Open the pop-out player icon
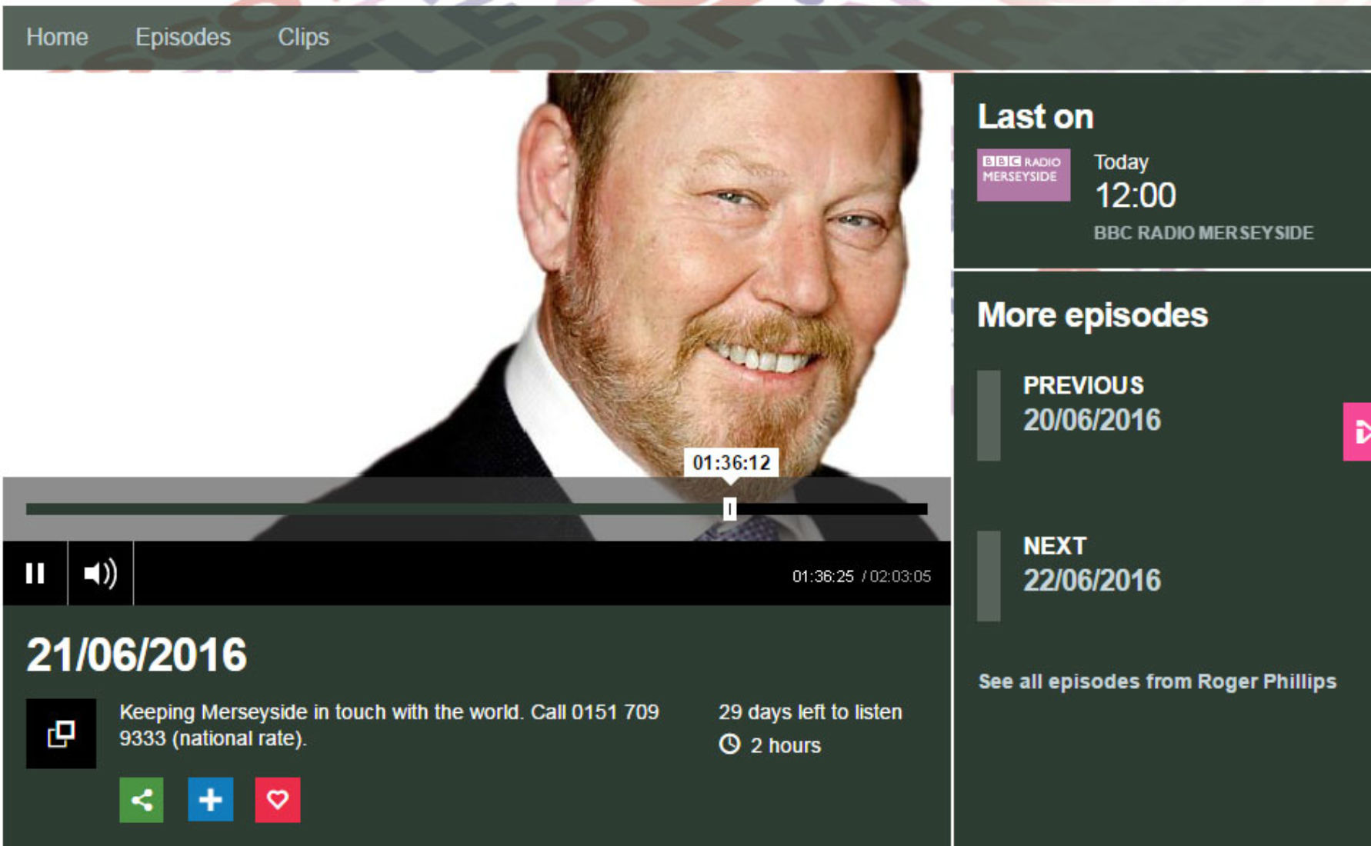This screenshot has width=1371, height=846. (x=62, y=734)
